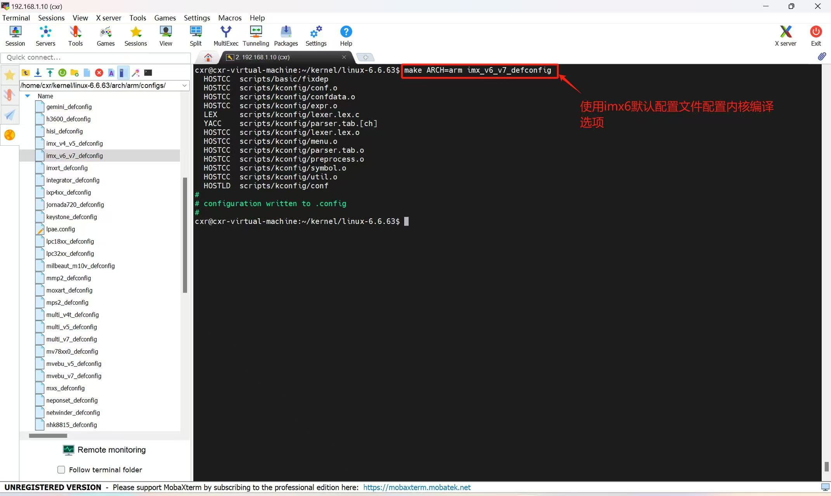Open the X server panel
The height and width of the screenshot is (496, 831).
click(x=786, y=36)
